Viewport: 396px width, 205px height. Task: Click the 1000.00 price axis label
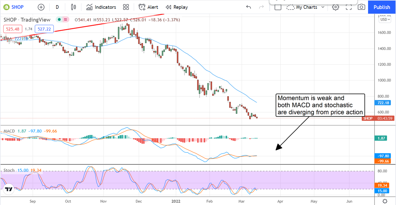384,80
